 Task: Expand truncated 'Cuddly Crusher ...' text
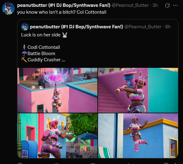(x=43, y=60)
